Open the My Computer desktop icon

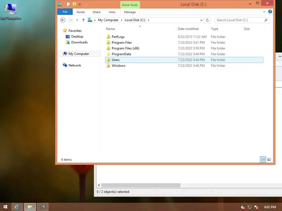point(11,12)
